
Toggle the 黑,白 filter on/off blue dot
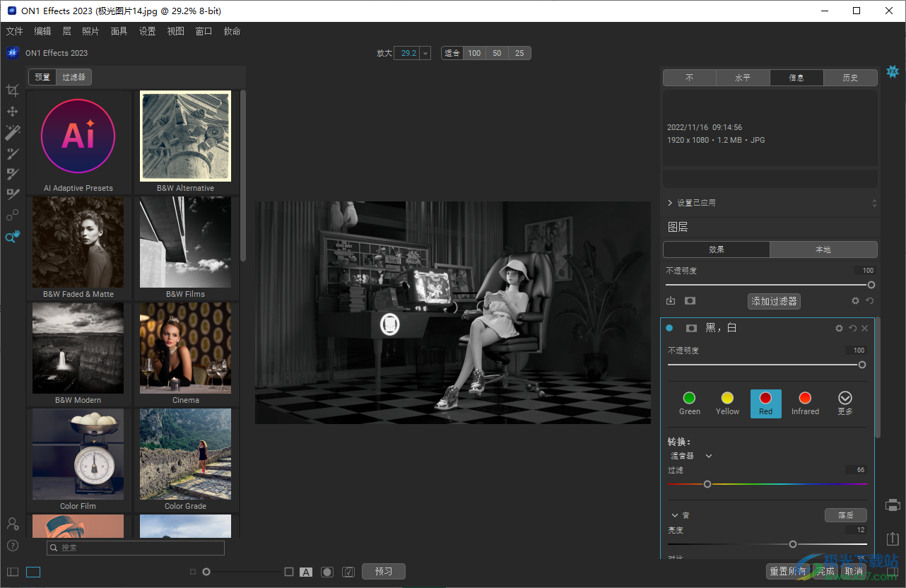pos(669,329)
